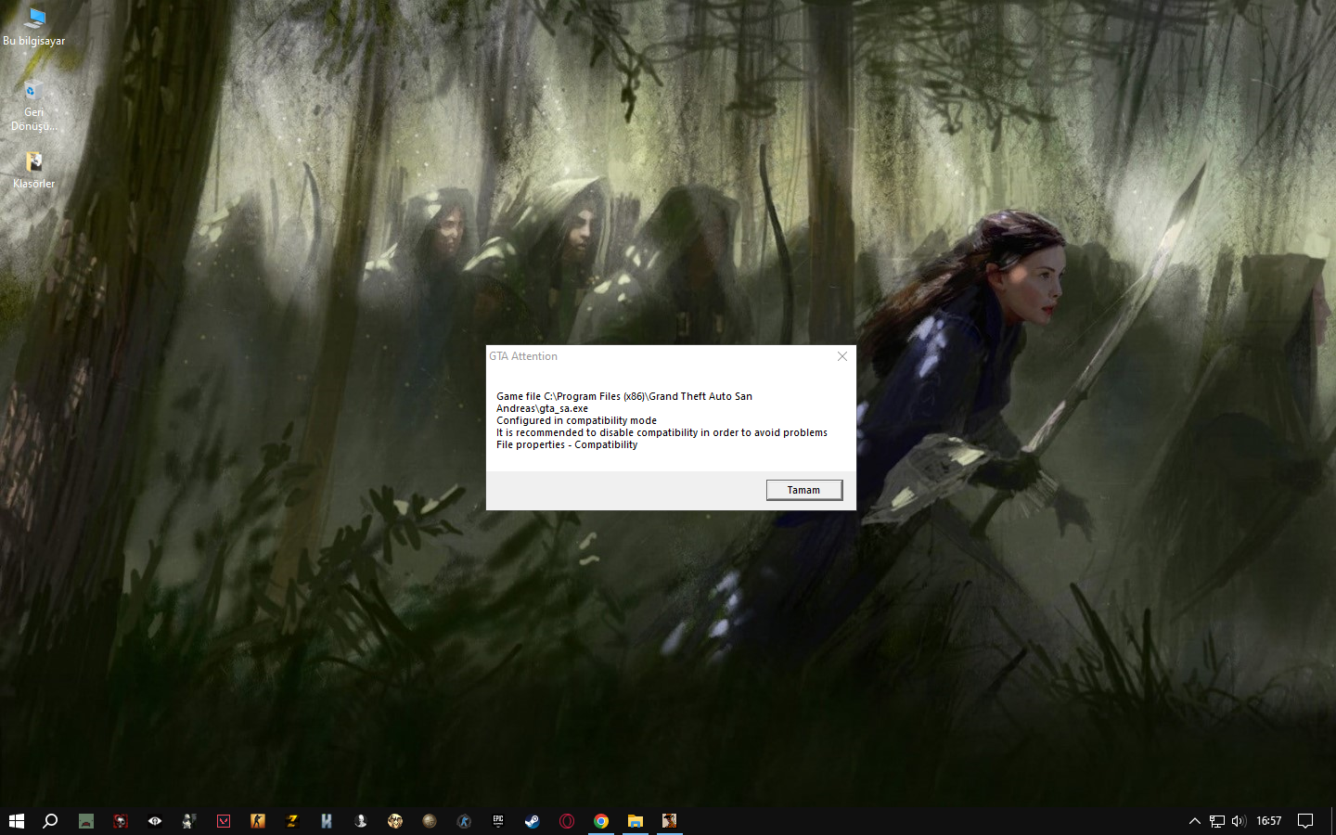Screen dimensions: 1336x835
Task: Launch the bald head taskbar icon
Action: [361, 821]
